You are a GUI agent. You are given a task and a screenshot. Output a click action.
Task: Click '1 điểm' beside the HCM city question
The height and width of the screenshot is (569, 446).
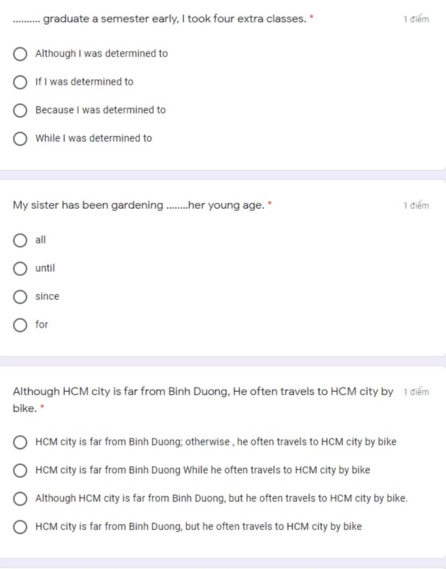point(416,392)
